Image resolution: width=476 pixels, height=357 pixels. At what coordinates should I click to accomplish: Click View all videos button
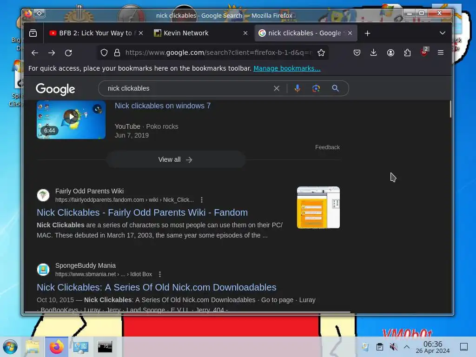(175, 160)
